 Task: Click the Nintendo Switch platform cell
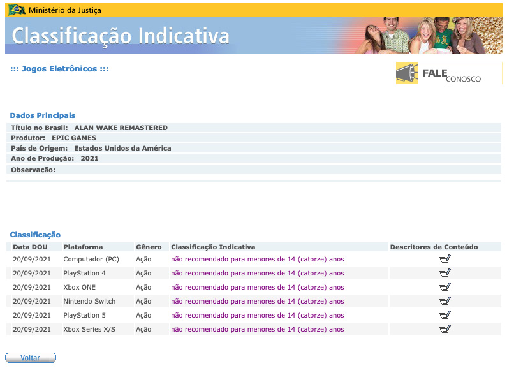[89, 301]
